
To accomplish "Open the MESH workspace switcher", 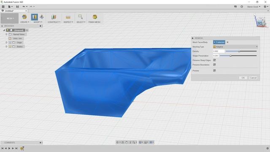I will click(10, 18).
